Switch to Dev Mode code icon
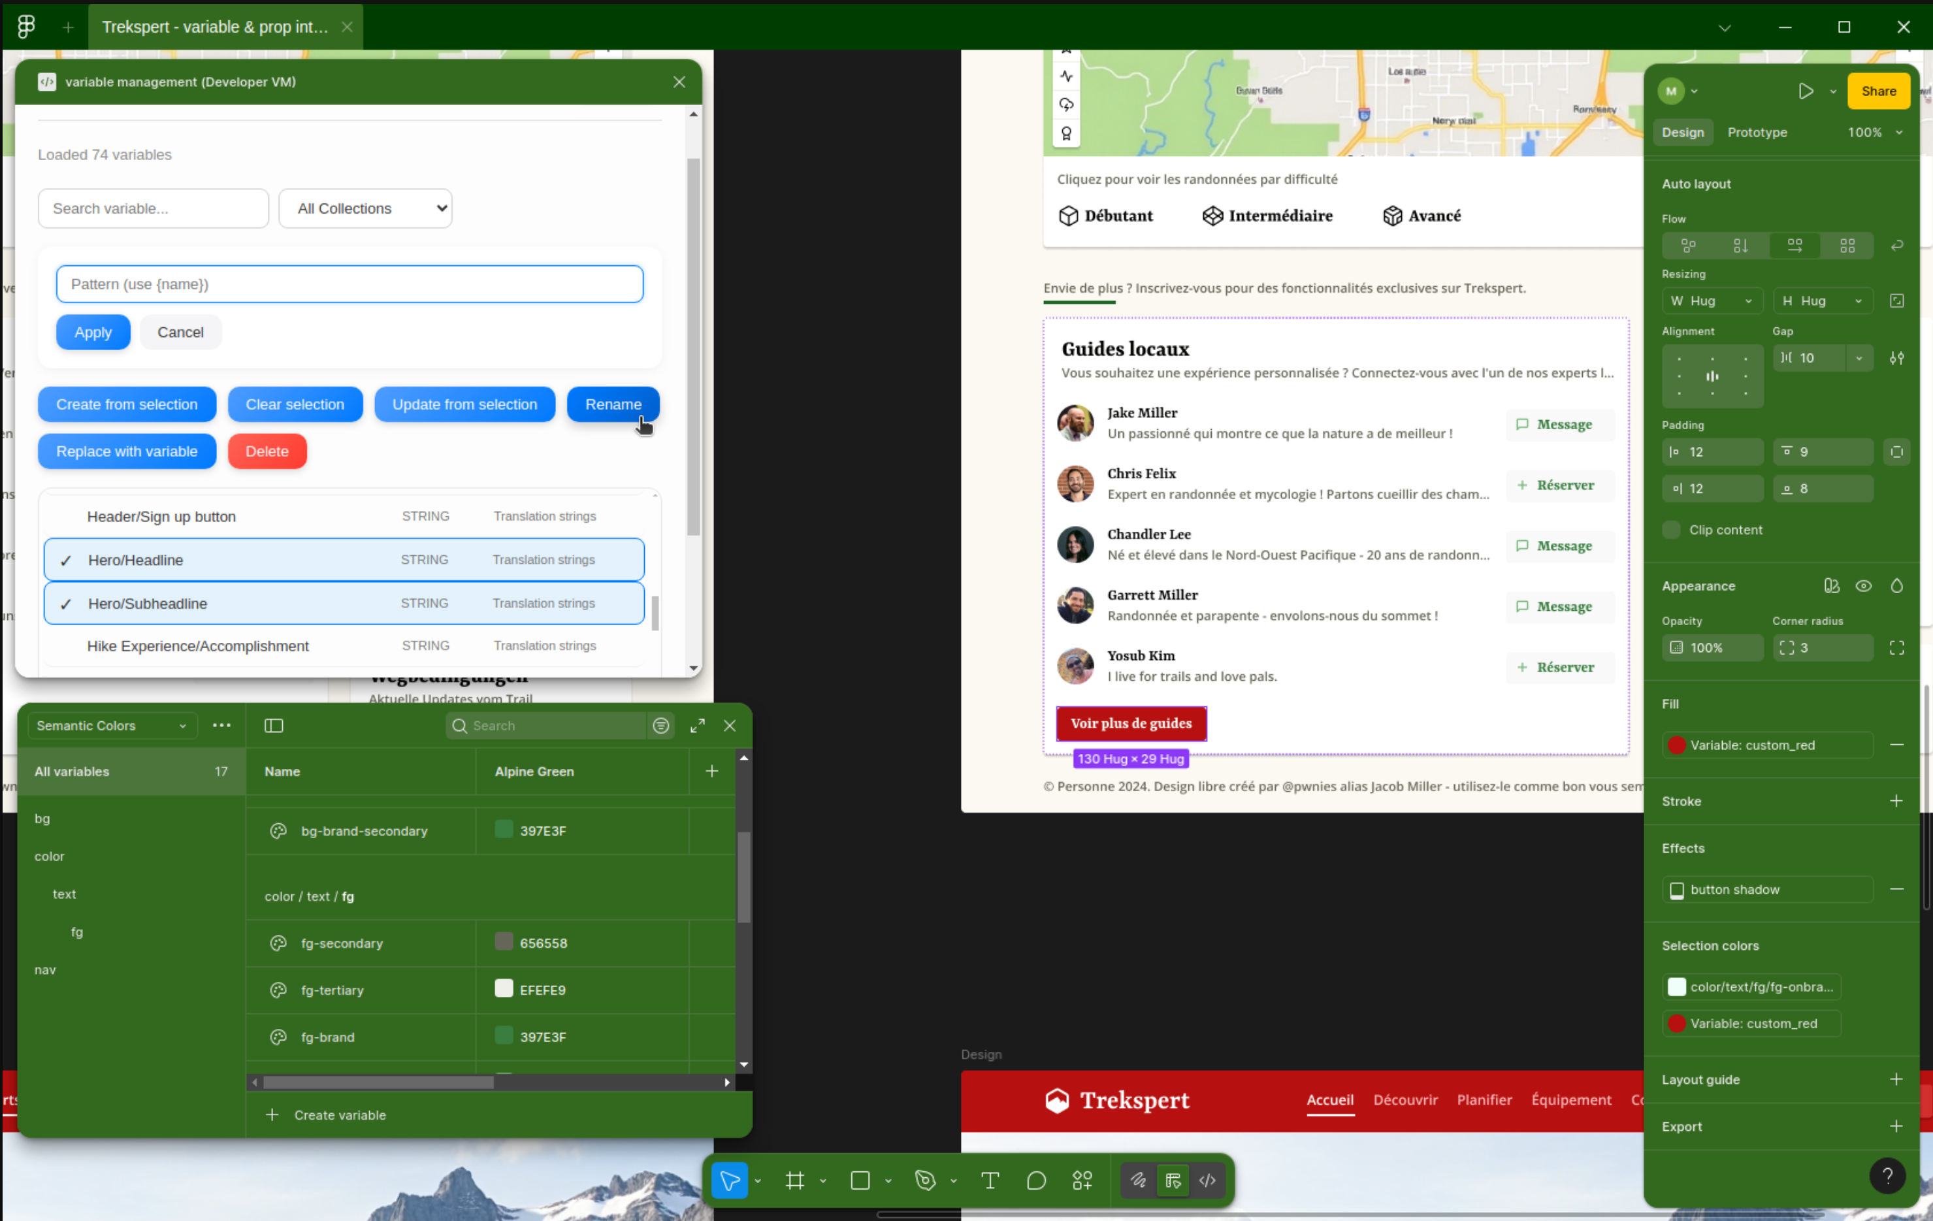This screenshot has height=1221, width=1933. pos(1207,1180)
